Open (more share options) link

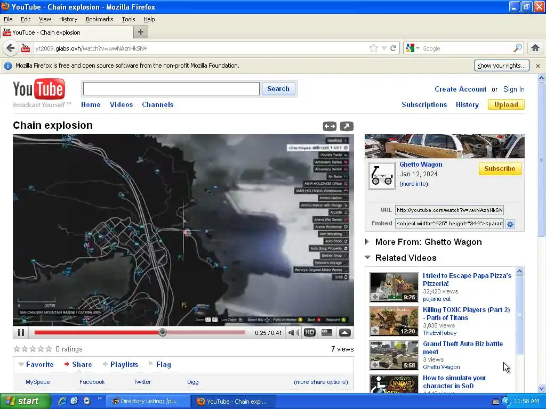(x=320, y=382)
